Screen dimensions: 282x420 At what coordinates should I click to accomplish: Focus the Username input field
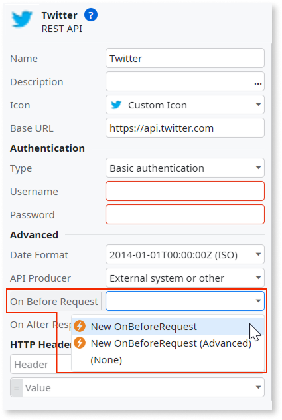click(x=185, y=191)
